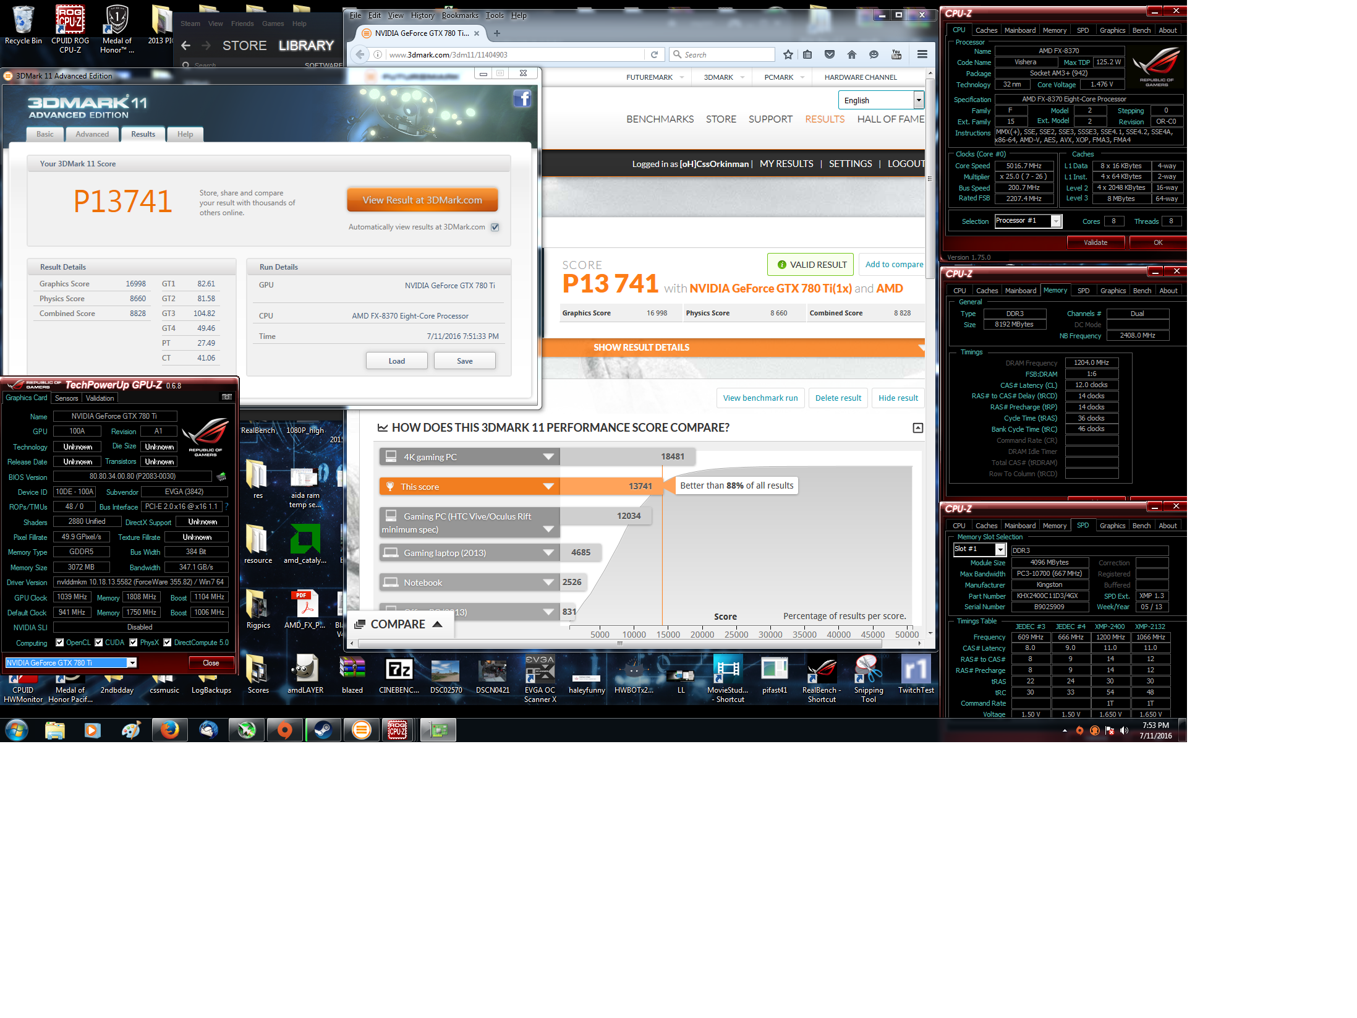
Task: Expand the COMPARE panel
Action: (399, 624)
